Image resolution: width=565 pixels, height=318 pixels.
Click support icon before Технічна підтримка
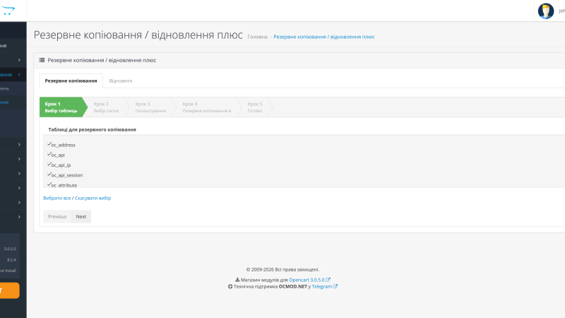[230, 287]
